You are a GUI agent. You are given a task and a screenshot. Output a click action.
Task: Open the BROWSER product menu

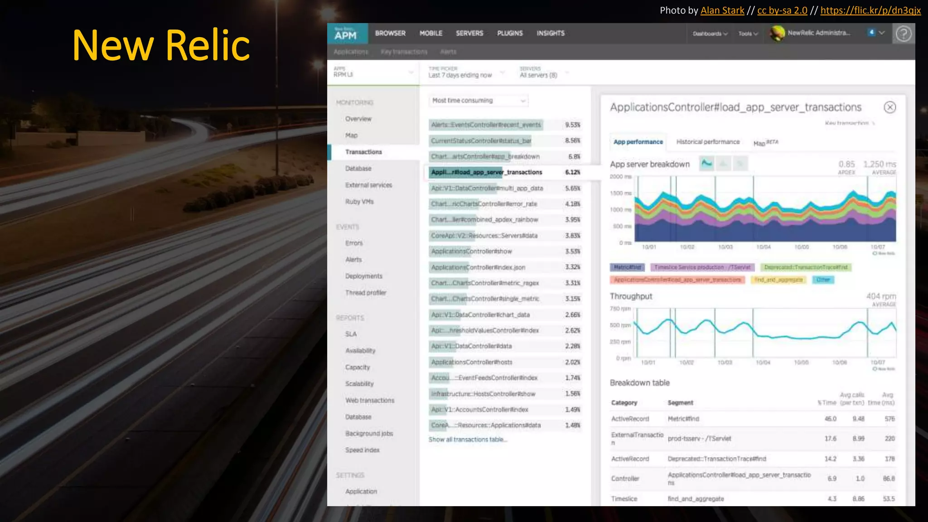[x=390, y=34]
